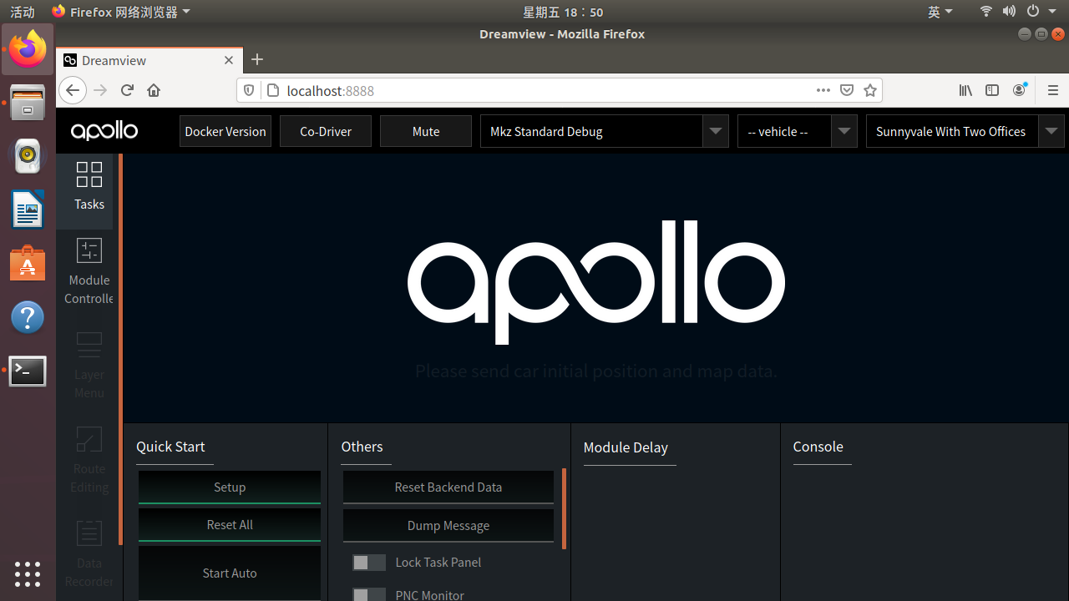This screenshot has width=1069, height=601.
Task: Open the Layer Menu sidebar item
Action: click(89, 366)
